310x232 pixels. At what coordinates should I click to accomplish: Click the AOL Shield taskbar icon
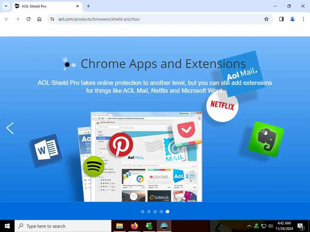(164, 226)
